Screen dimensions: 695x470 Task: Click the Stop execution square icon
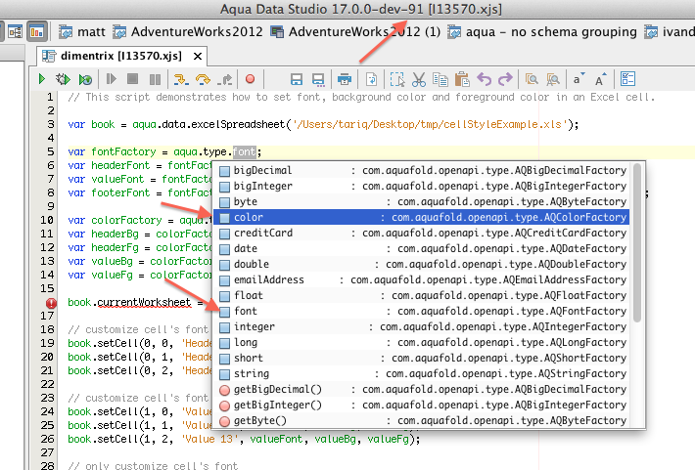click(x=132, y=79)
